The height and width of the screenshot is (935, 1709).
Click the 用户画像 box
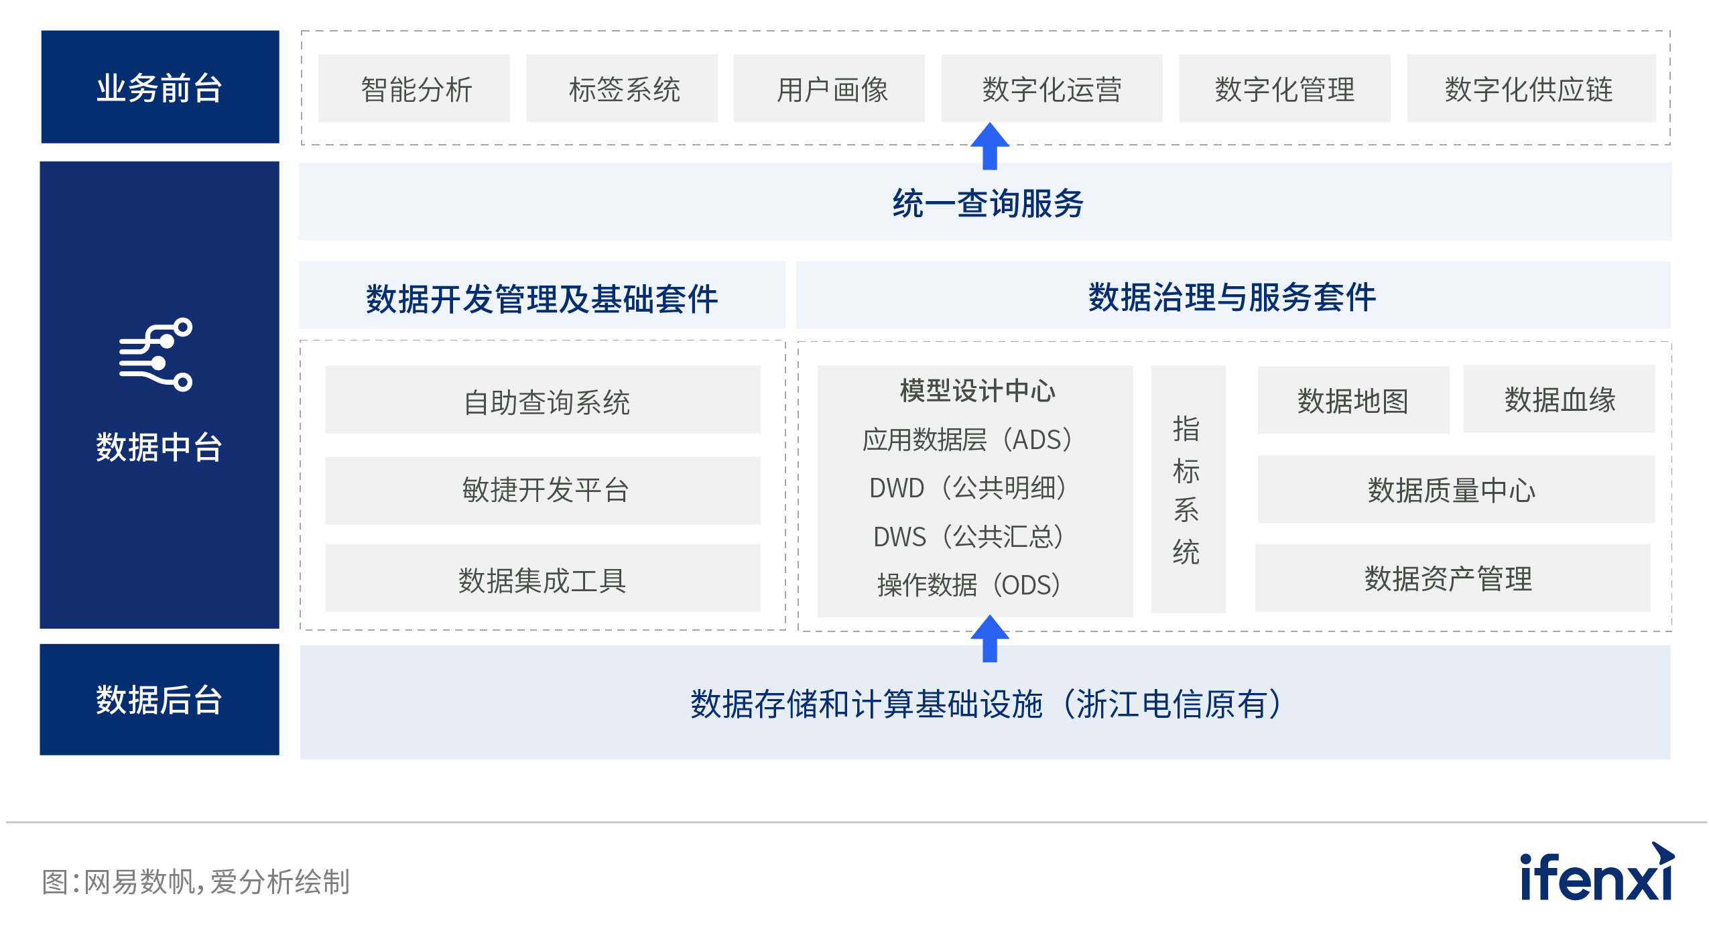point(829,88)
